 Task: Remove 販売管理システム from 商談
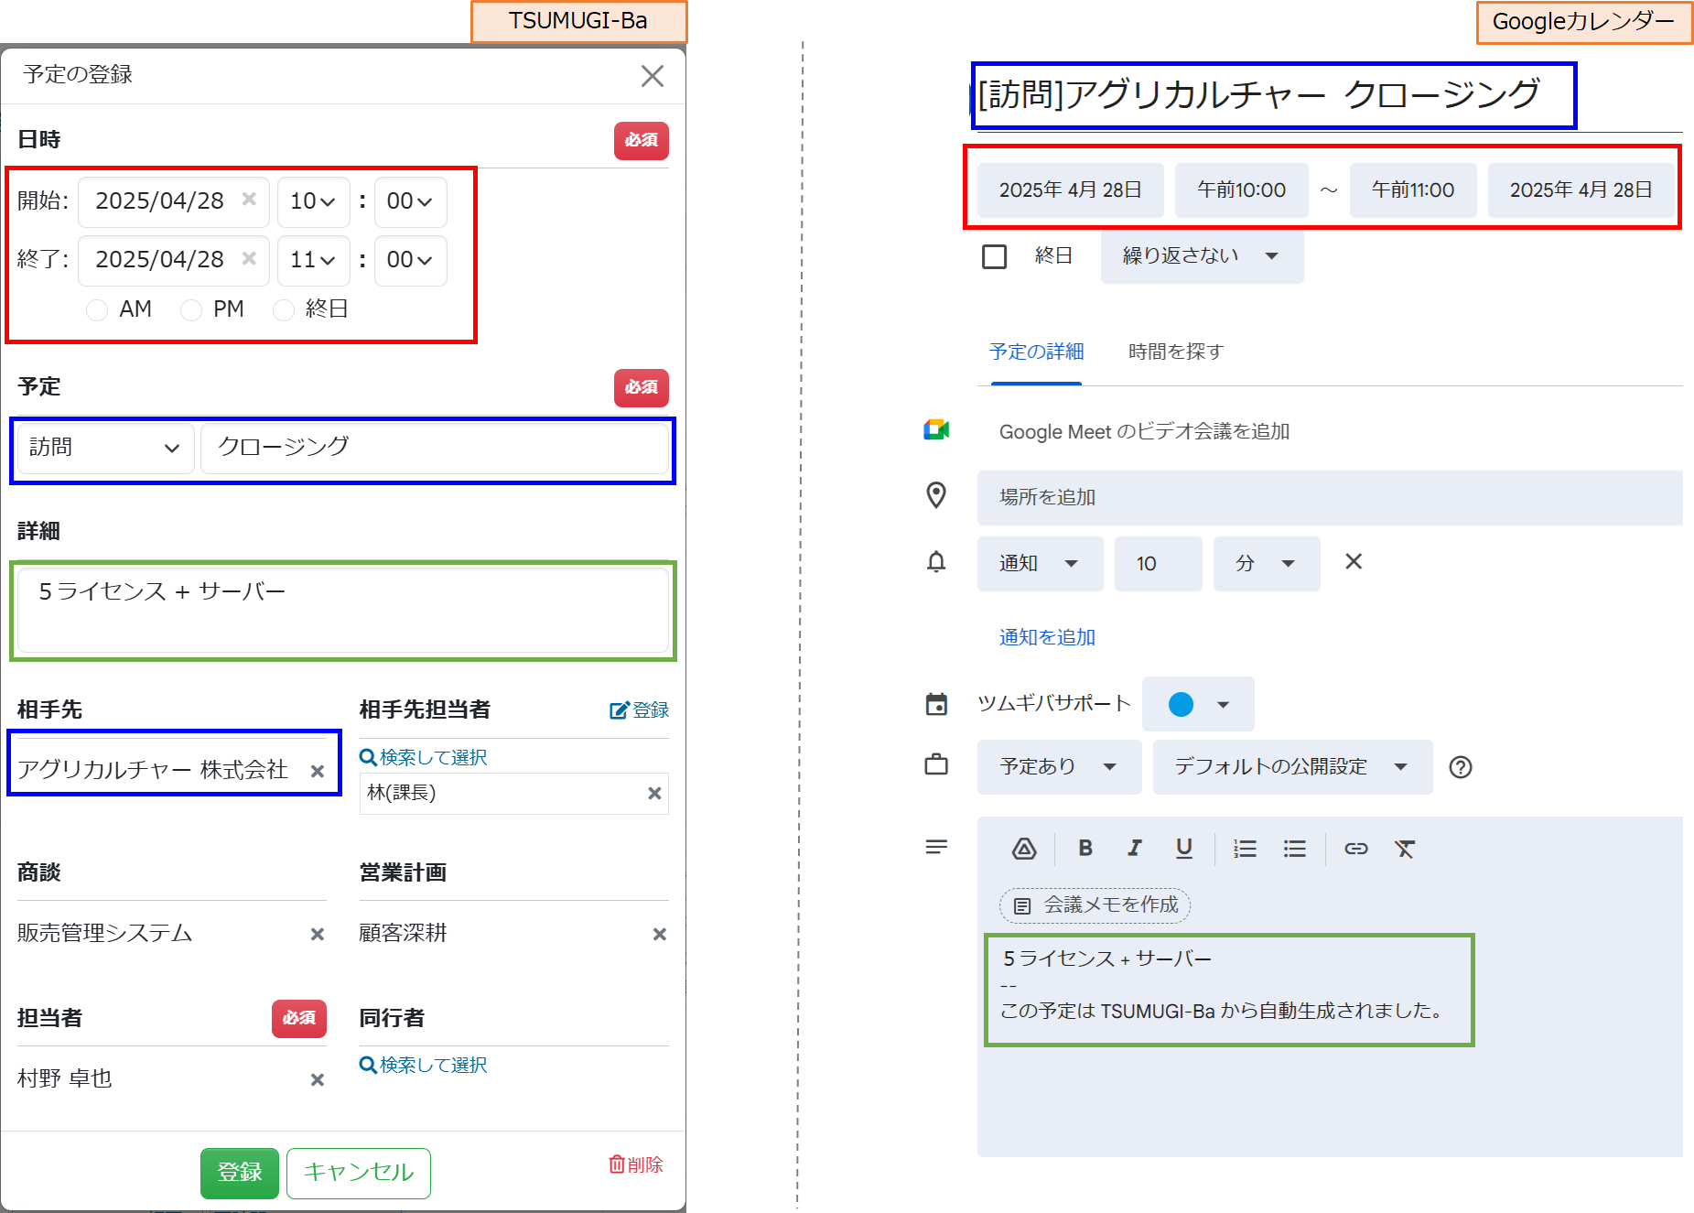[x=318, y=934]
